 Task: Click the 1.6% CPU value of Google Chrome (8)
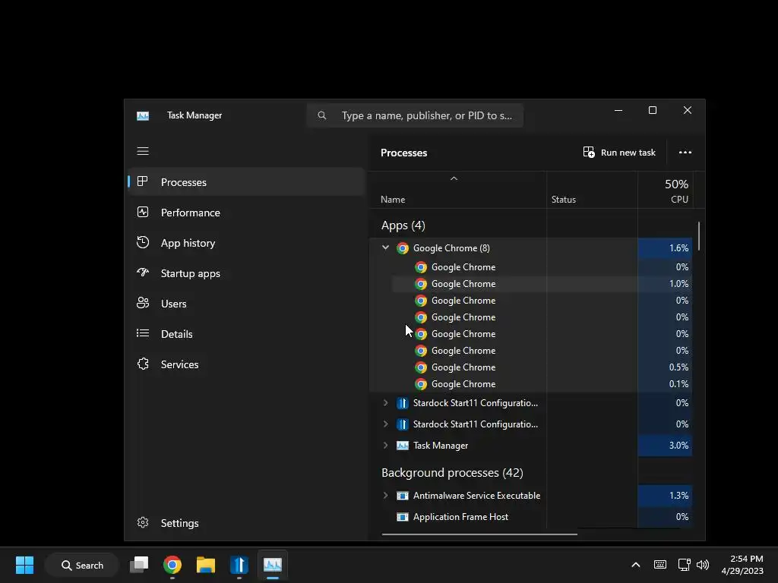pyautogui.click(x=678, y=248)
